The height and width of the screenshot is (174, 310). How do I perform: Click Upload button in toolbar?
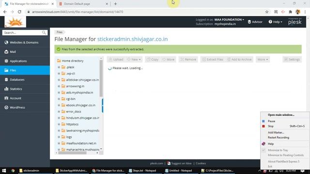pyautogui.click(x=116, y=59)
